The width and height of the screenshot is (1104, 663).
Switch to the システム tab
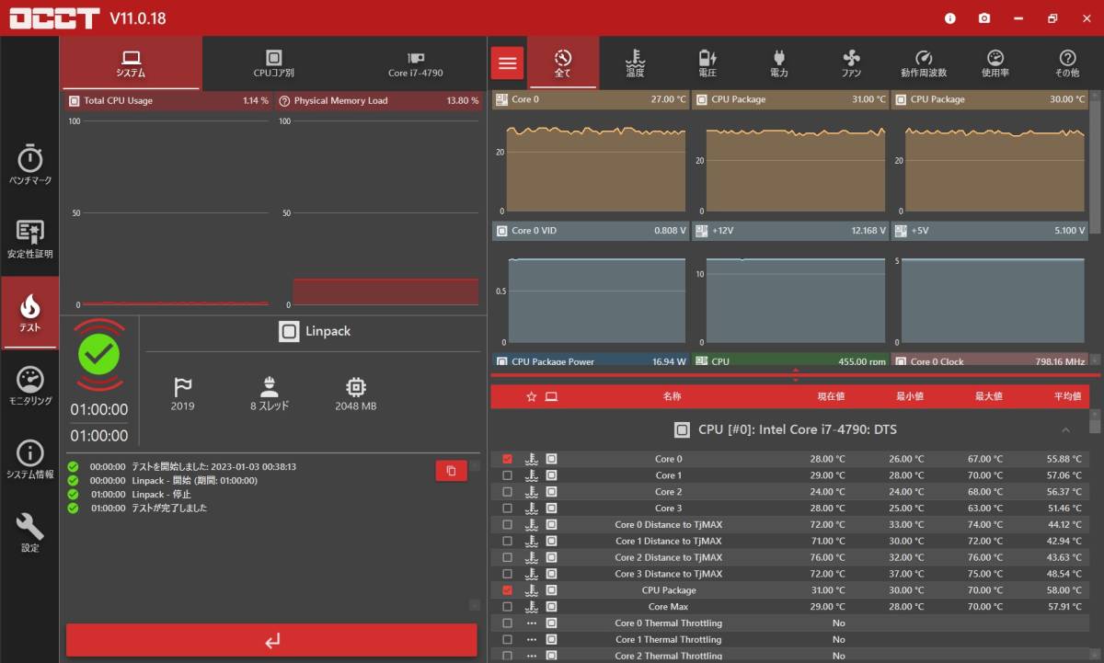pos(131,63)
